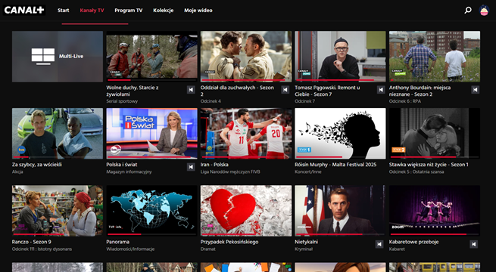Restart Nietykalni from the beginning
Image resolution: width=496 pixels, height=272 pixels.
click(379, 244)
